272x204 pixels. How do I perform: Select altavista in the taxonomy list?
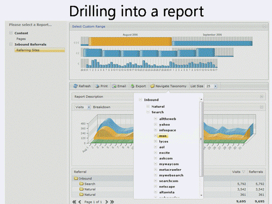(x=166, y=192)
